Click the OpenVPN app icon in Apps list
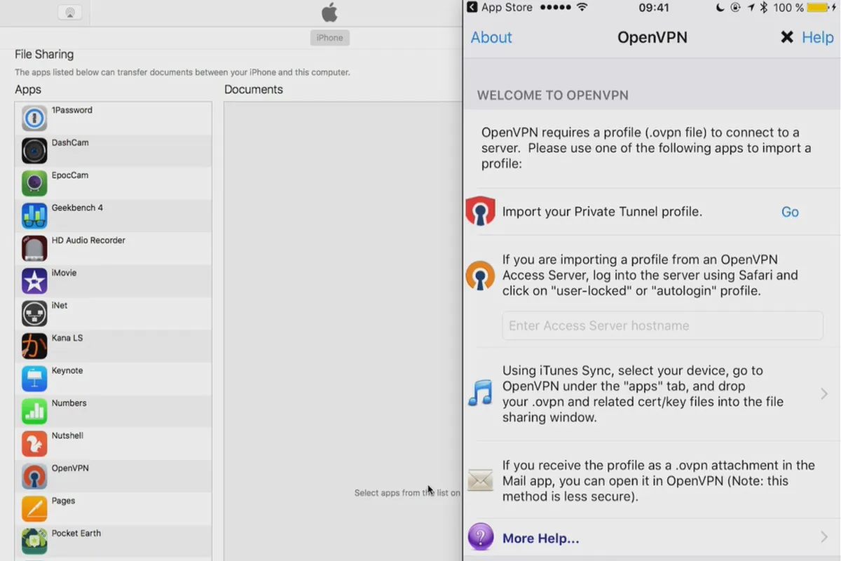The height and width of the screenshot is (561, 841). tap(34, 477)
